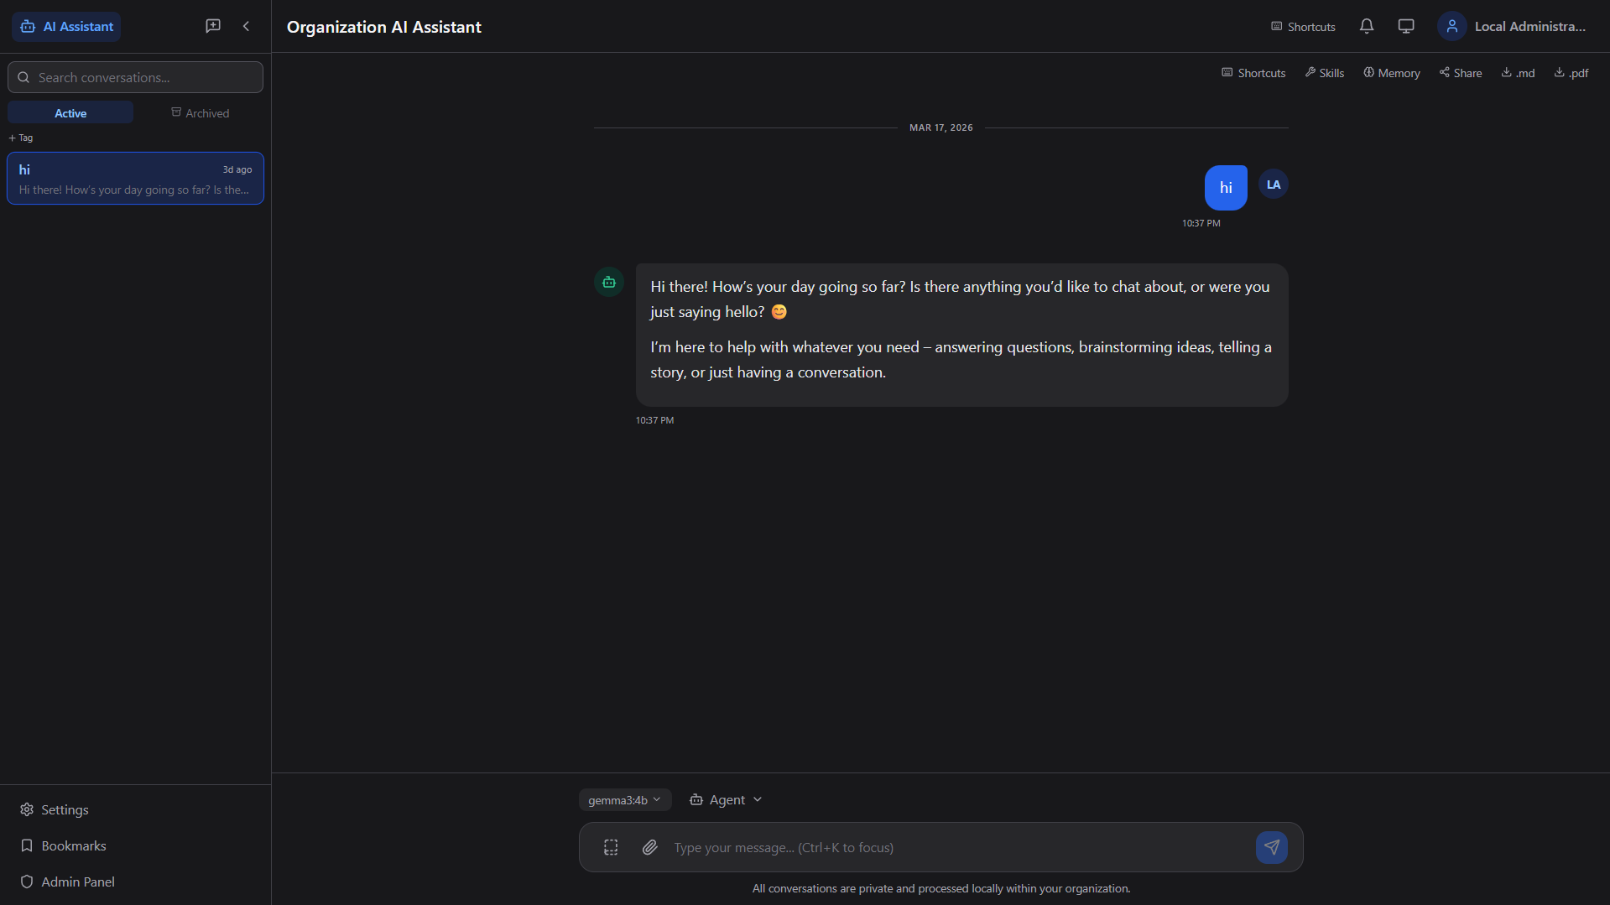The height and width of the screenshot is (905, 1610).
Task: Open the Memory panel
Action: coord(1391,72)
